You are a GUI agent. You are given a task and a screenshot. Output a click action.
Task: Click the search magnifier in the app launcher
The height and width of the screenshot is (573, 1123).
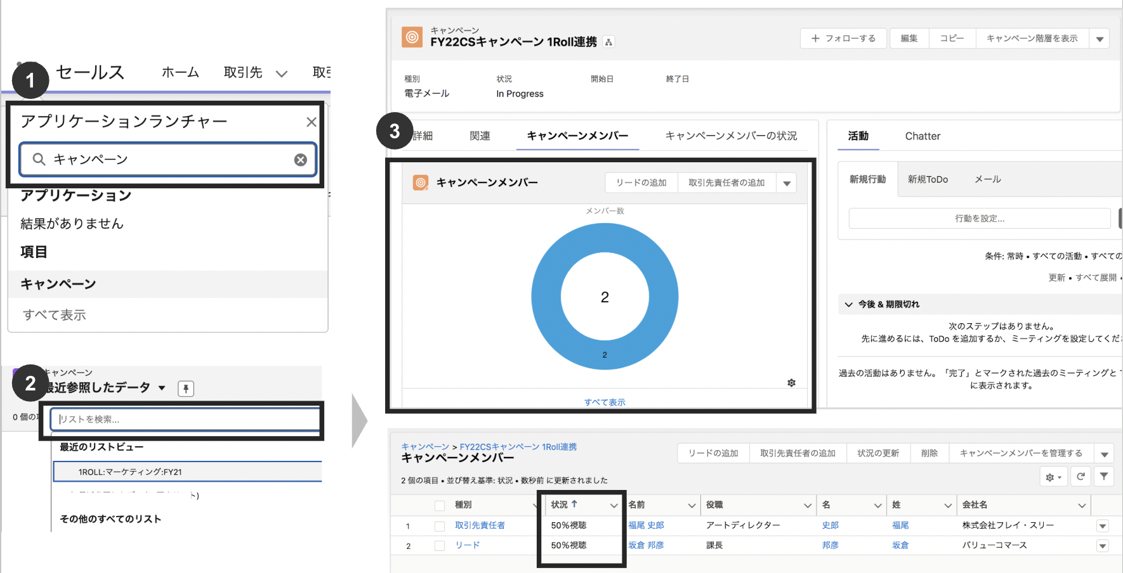tap(37, 159)
